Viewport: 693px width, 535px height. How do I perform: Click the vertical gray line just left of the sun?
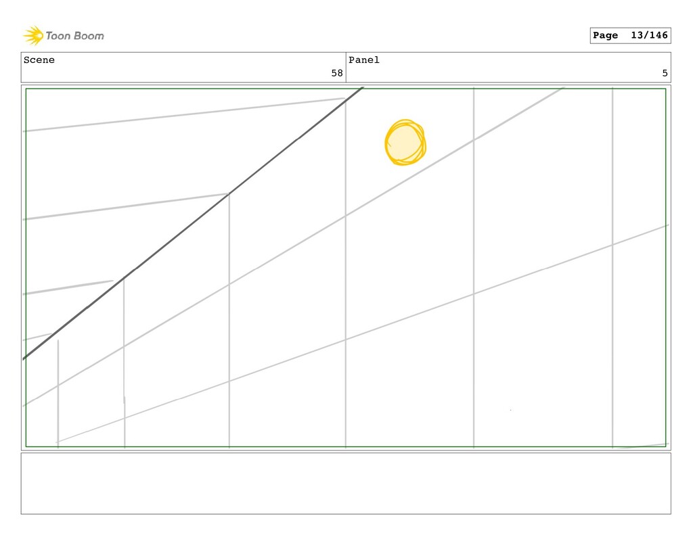pyautogui.click(x=346, y=274)
